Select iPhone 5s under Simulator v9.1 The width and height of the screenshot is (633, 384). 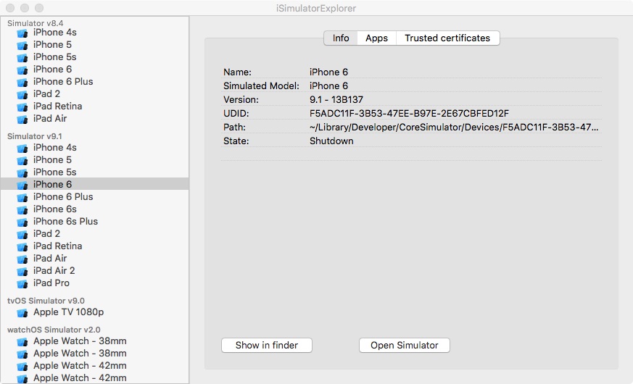(55, 172)
